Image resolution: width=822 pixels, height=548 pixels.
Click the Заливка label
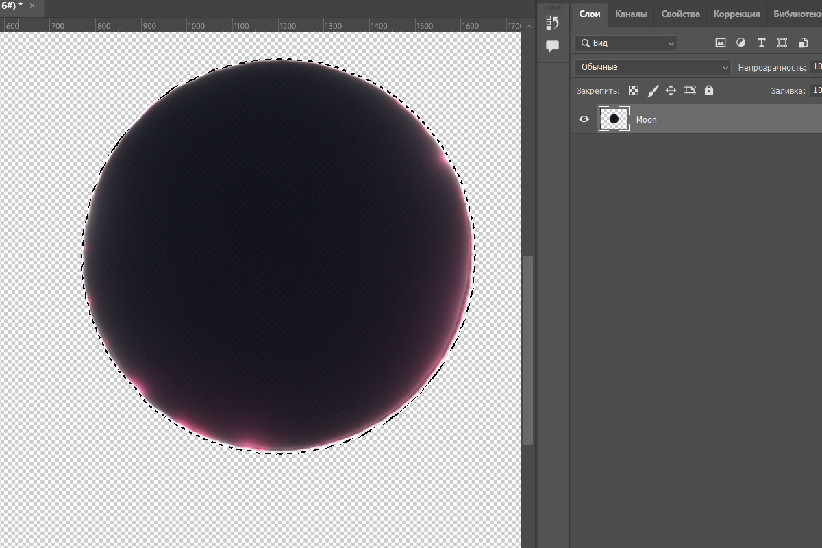click(x=788, y=90)
